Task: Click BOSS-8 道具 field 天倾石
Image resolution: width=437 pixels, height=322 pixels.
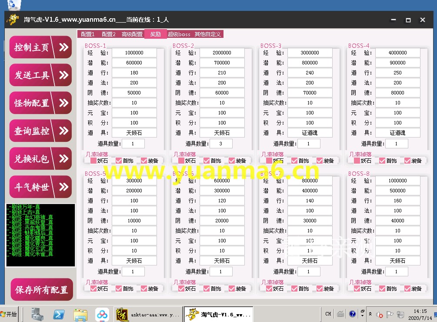Action: (x=397, y=261)
